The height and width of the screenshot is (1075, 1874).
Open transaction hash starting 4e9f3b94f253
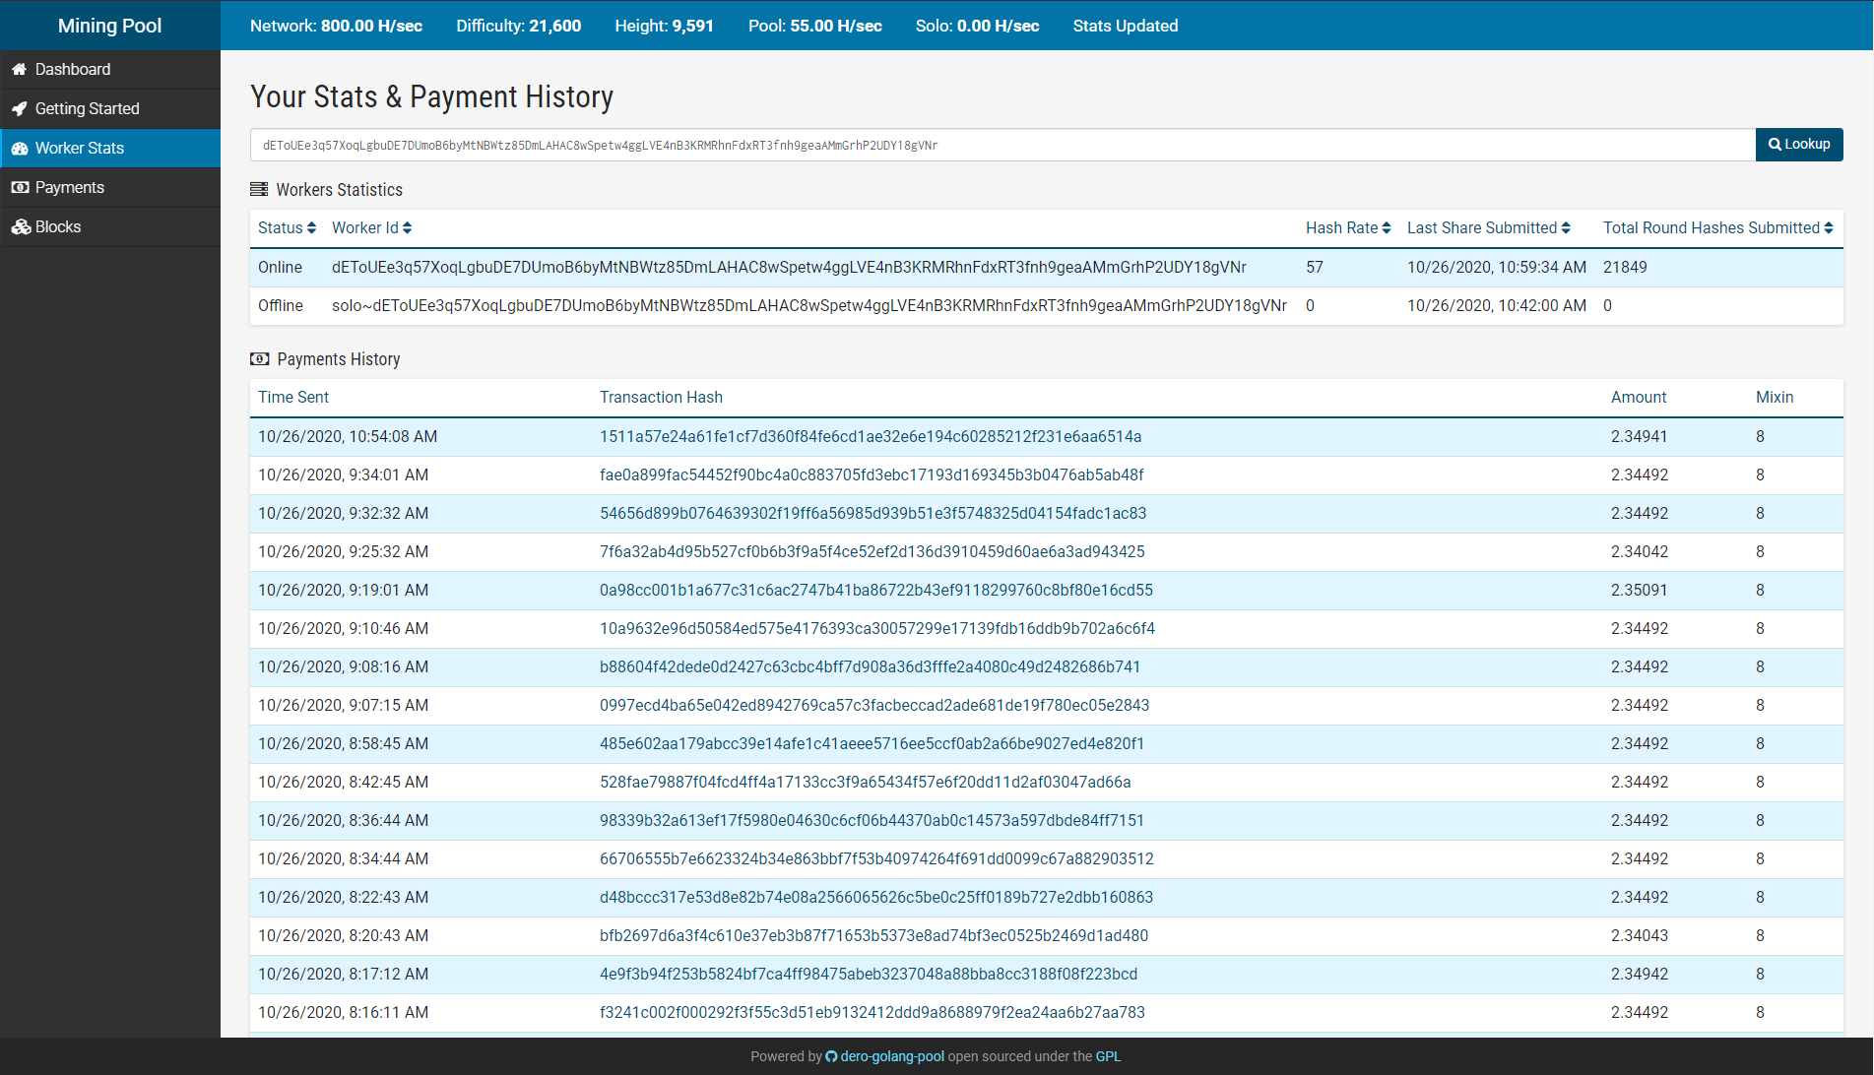tap(869, 974)
